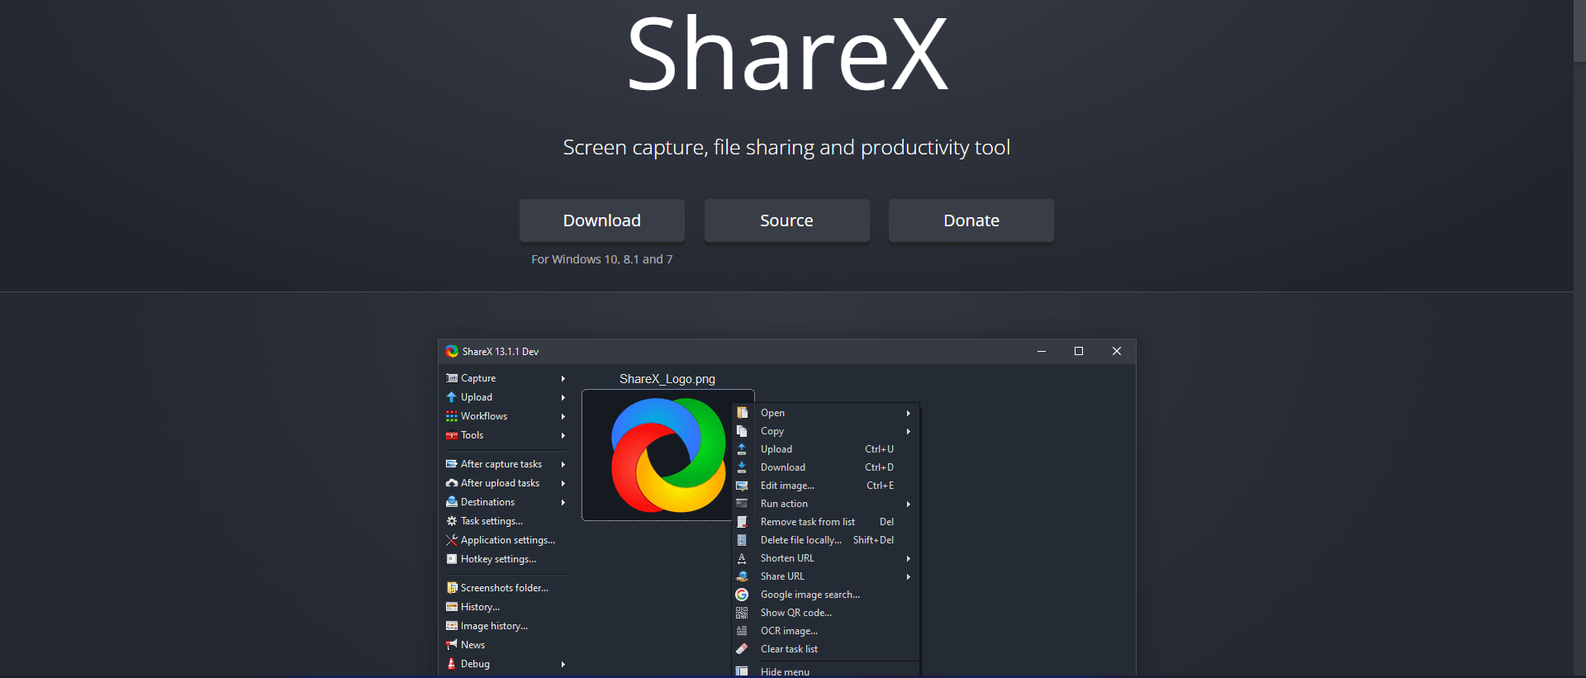Expand the Debug submenu arrow
Screen dimensions: 1586x678
tap(563, 664)
